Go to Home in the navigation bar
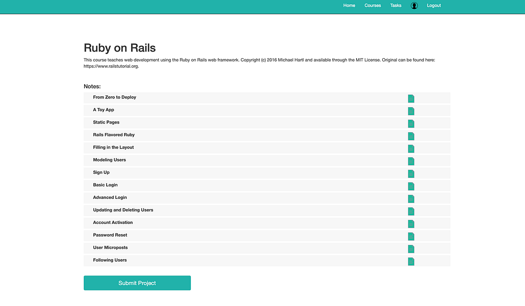The image size is (525, 306). click(349, 6)
